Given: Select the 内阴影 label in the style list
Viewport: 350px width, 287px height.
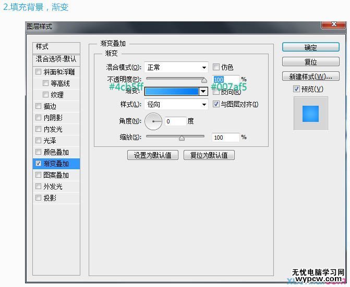Looking at the screenshot, I should click(53, 118).
